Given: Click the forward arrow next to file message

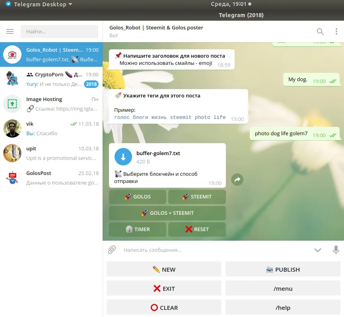Looking at the screenshot, I should coord(237,180).
